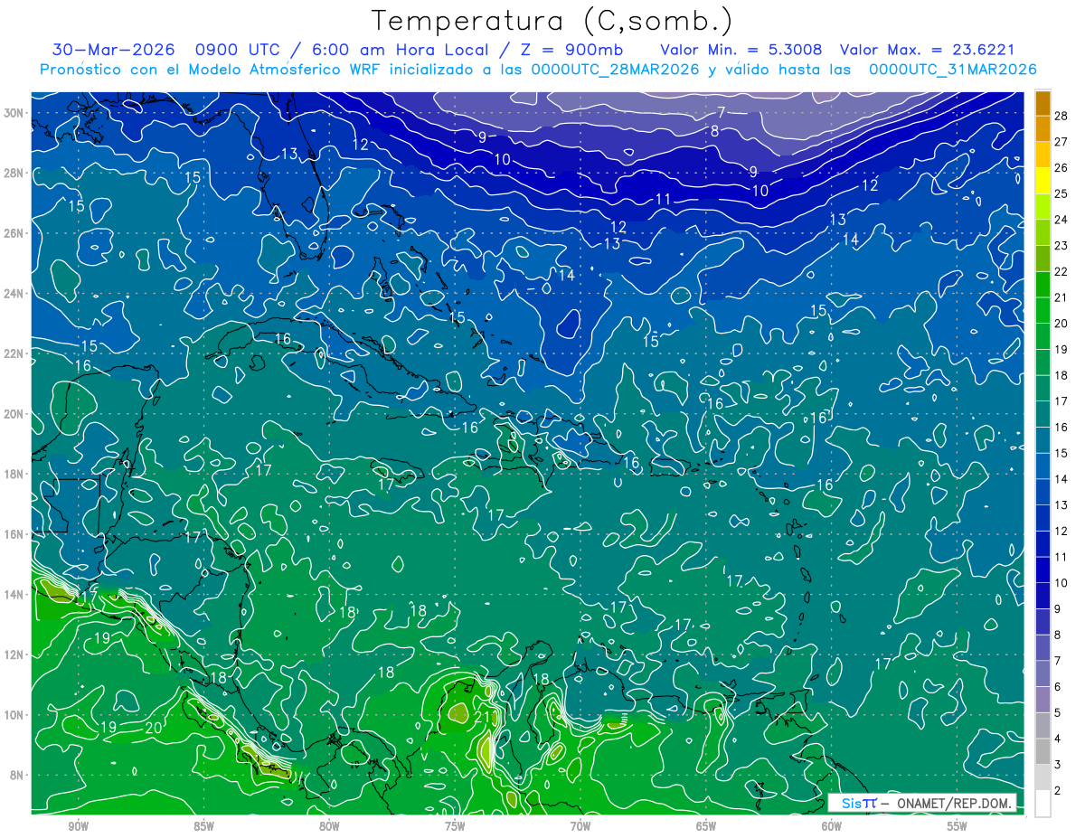Click the 20 contour label near Central America
Image resolution: width=1085 pixels, height=838 pixels.
(154, 727)
